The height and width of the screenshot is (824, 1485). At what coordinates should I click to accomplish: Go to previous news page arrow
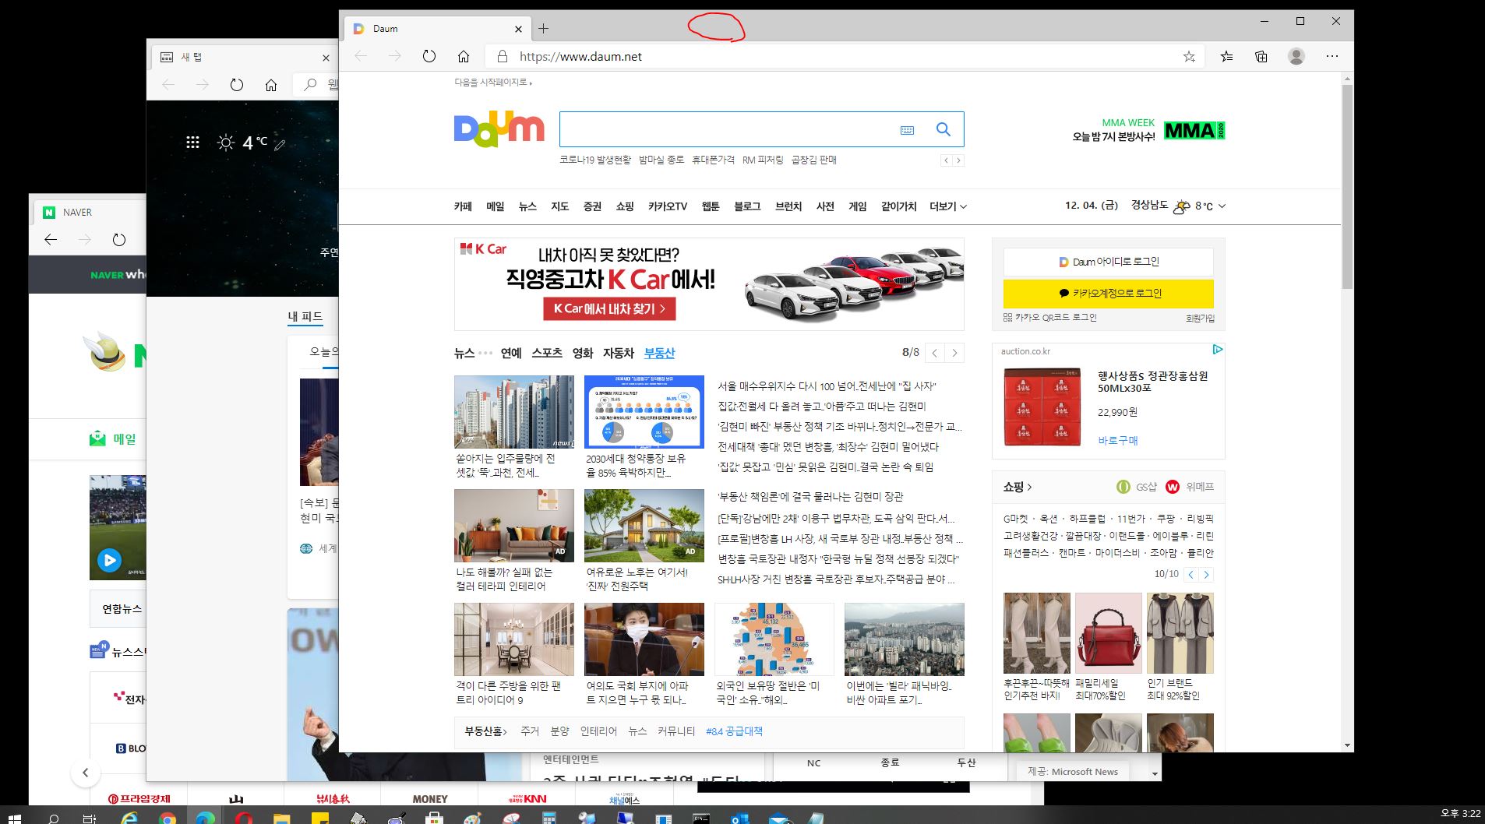[935, 353]
